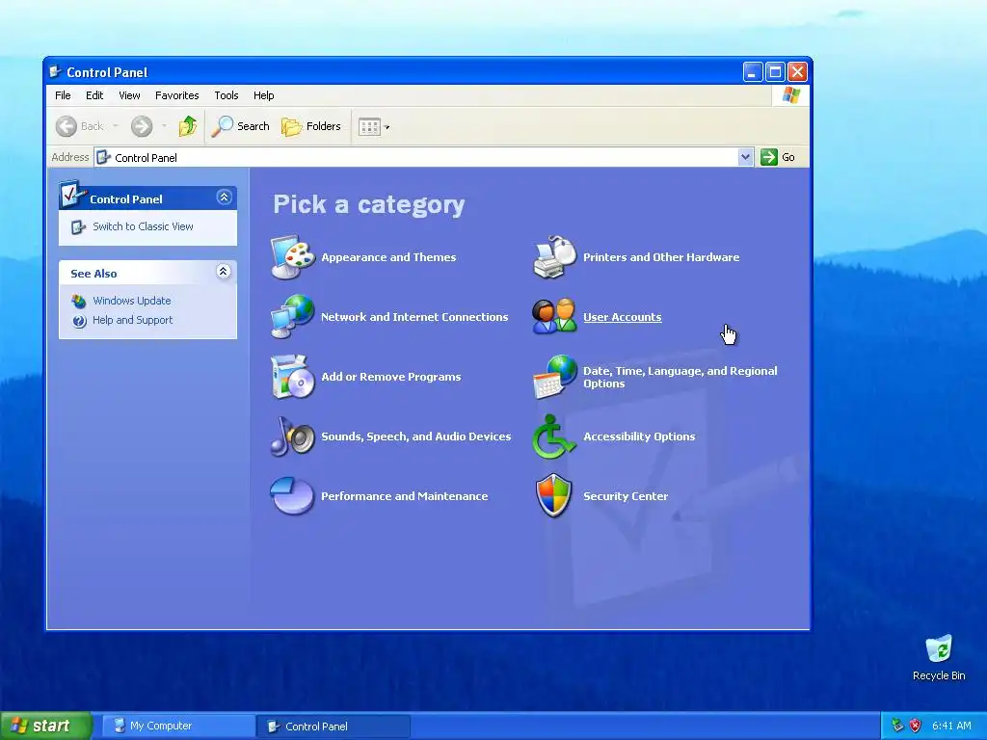Click the Accessibility Options link text

pyautogui.click(x=639, y=436)
